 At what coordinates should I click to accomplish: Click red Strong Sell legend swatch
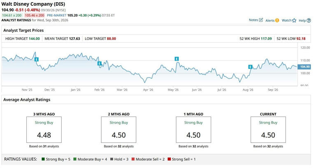169,159
